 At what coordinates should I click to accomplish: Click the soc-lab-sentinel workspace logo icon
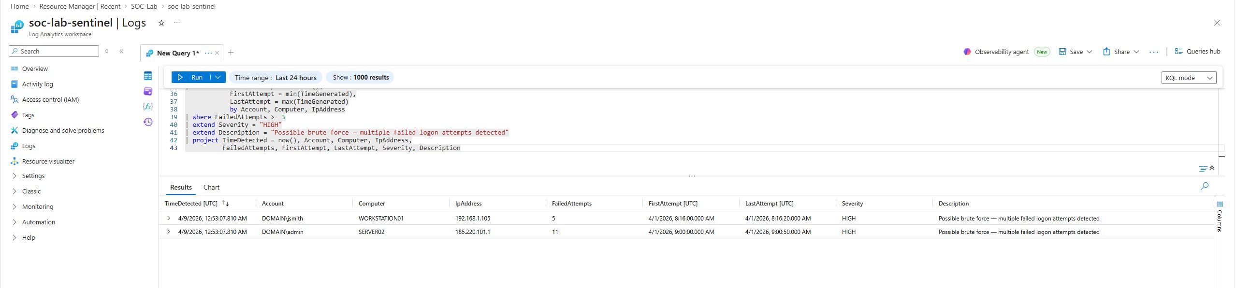click(x=17, y=27)
